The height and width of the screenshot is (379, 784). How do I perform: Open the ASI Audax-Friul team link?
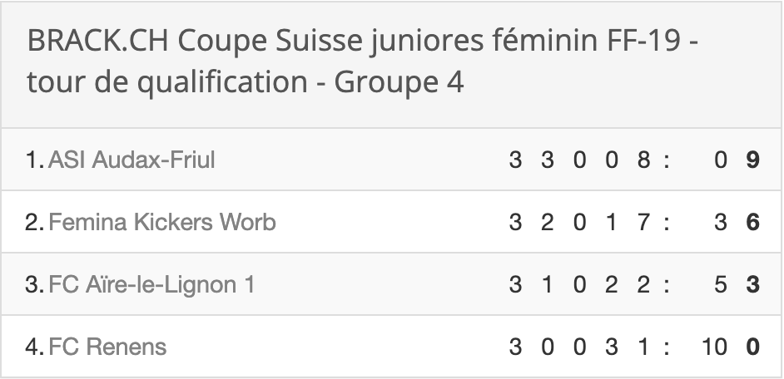pyautogui.click(x=131, y=160)
